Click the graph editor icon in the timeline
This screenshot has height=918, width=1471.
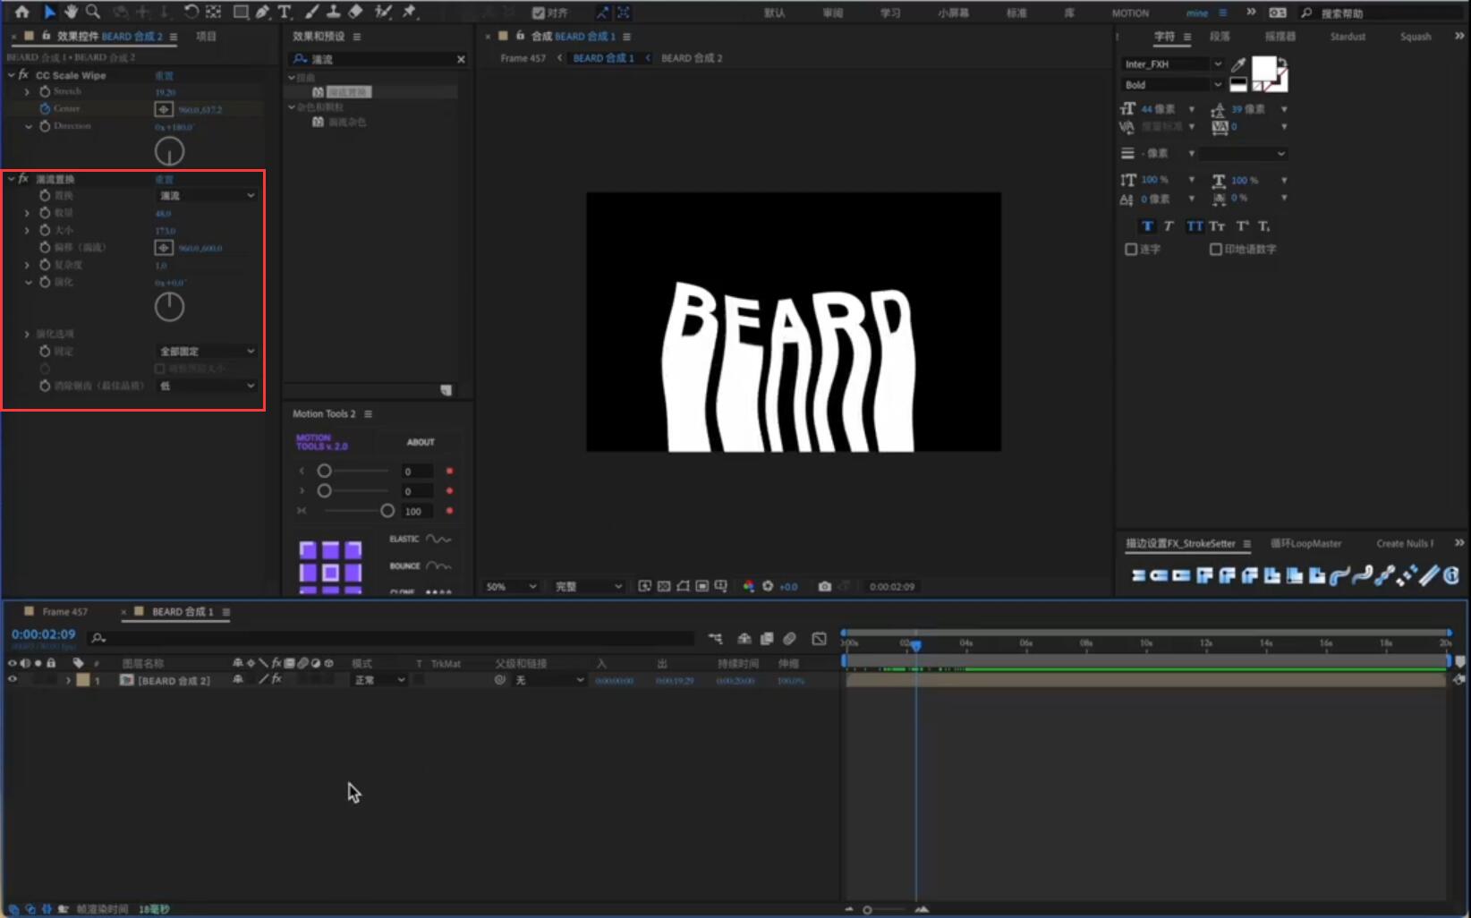pos(819,639)
